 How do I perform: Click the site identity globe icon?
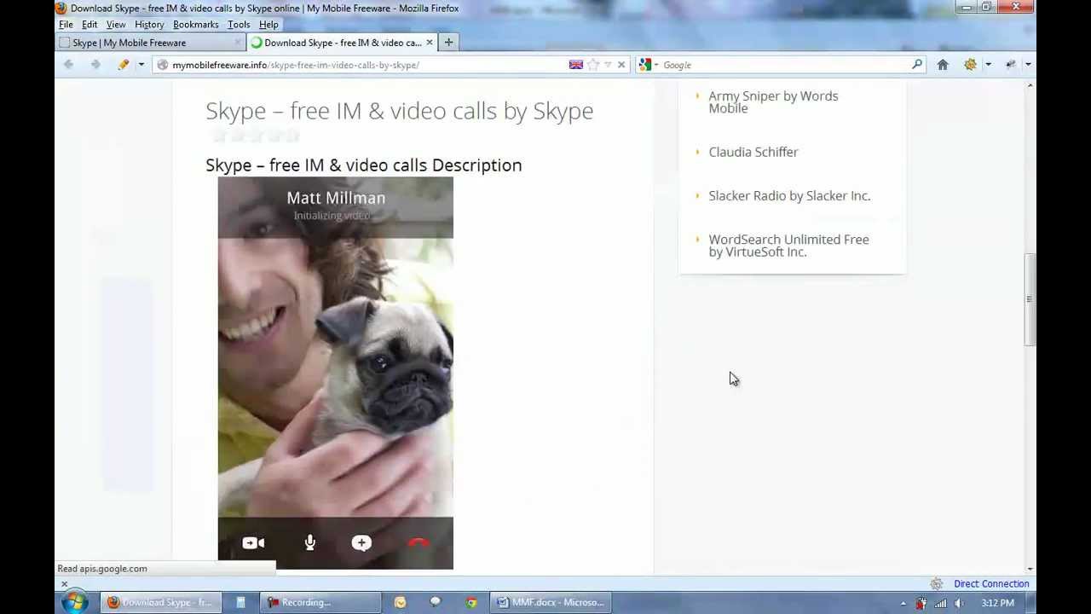point(162,65)
